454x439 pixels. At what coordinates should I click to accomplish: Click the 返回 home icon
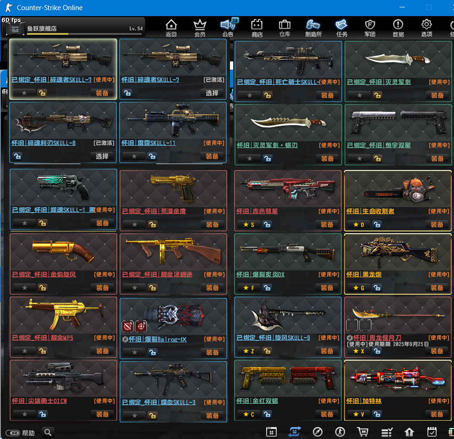point(171,28)
